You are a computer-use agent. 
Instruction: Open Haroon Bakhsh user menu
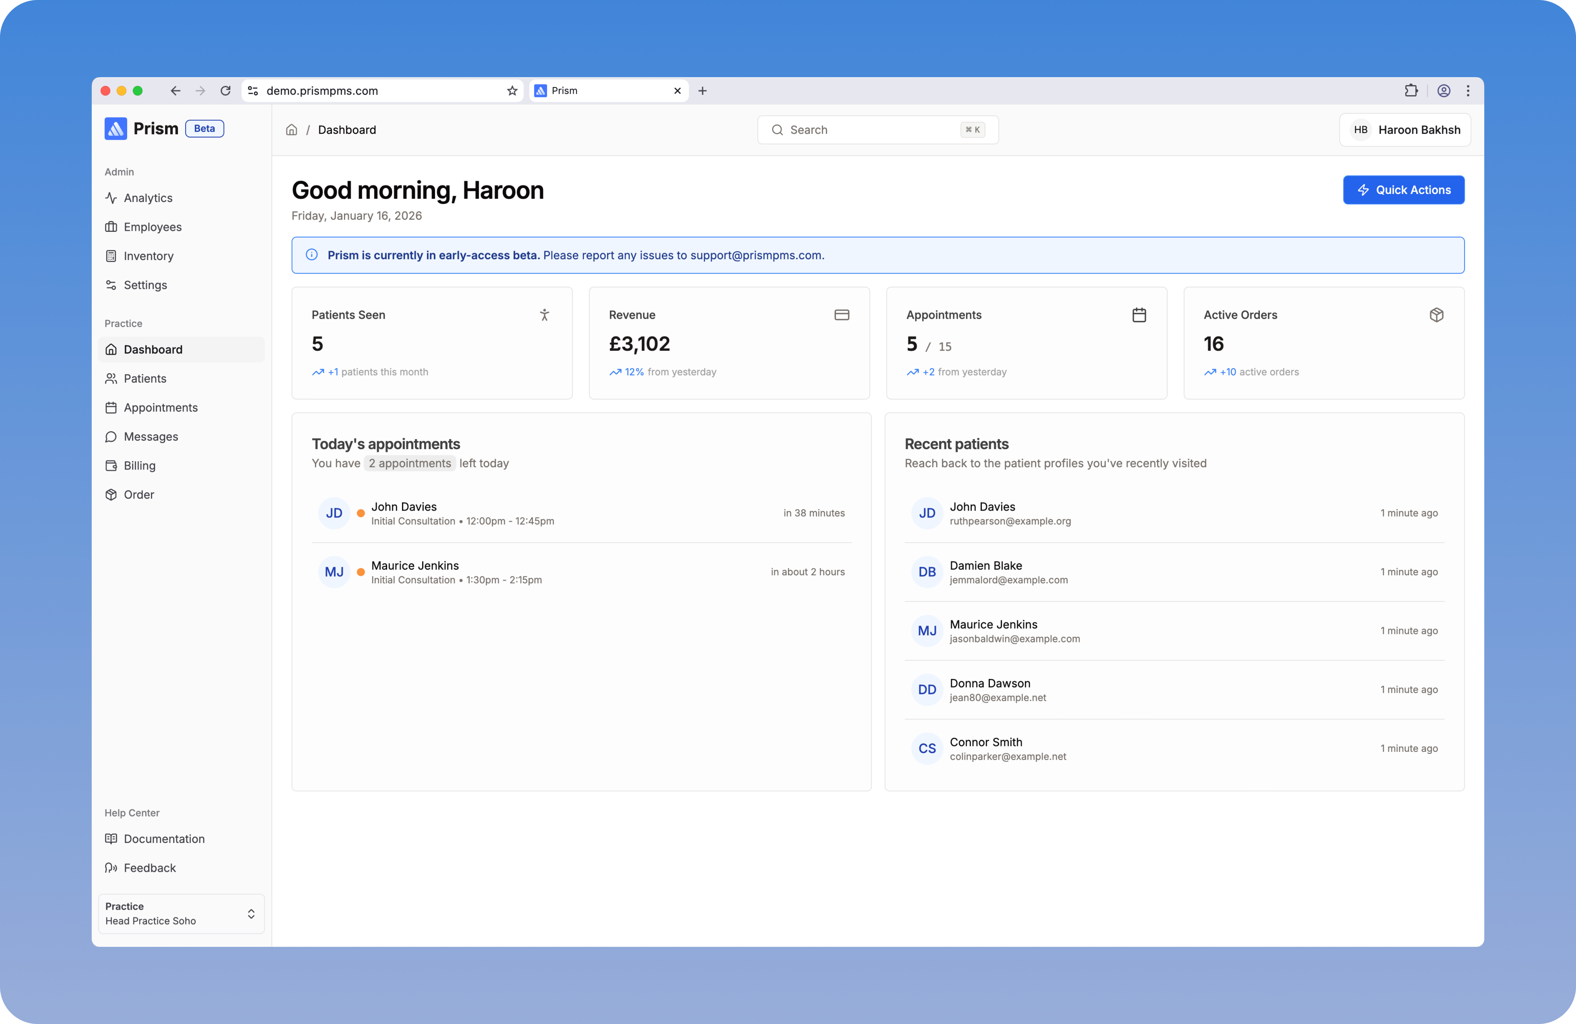point(1404,130)
